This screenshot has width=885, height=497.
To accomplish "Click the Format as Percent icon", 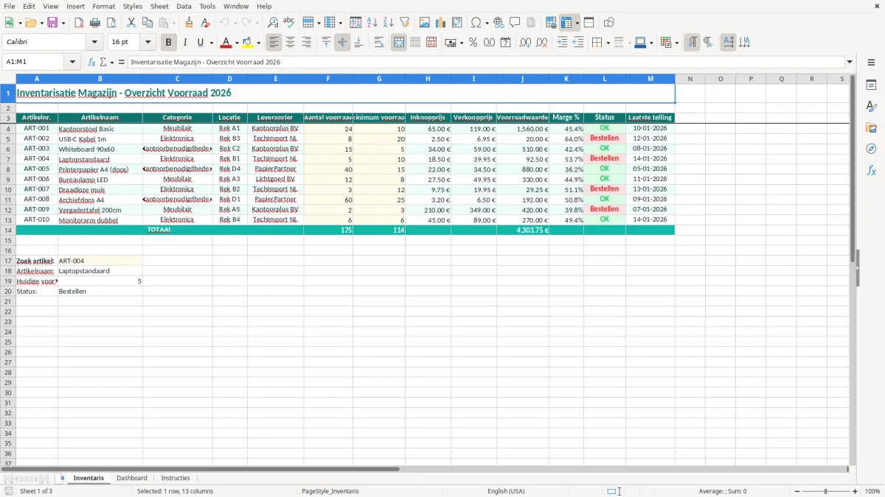I will tap(473, 43).
